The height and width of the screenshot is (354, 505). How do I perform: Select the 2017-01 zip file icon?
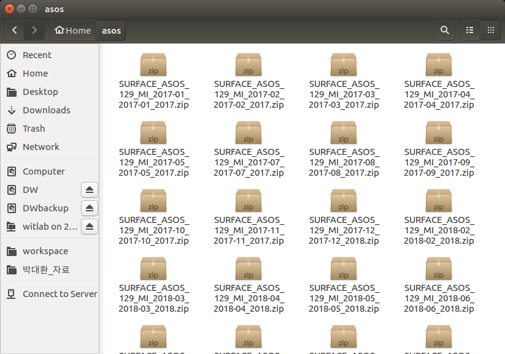click(x=153, y=65)
